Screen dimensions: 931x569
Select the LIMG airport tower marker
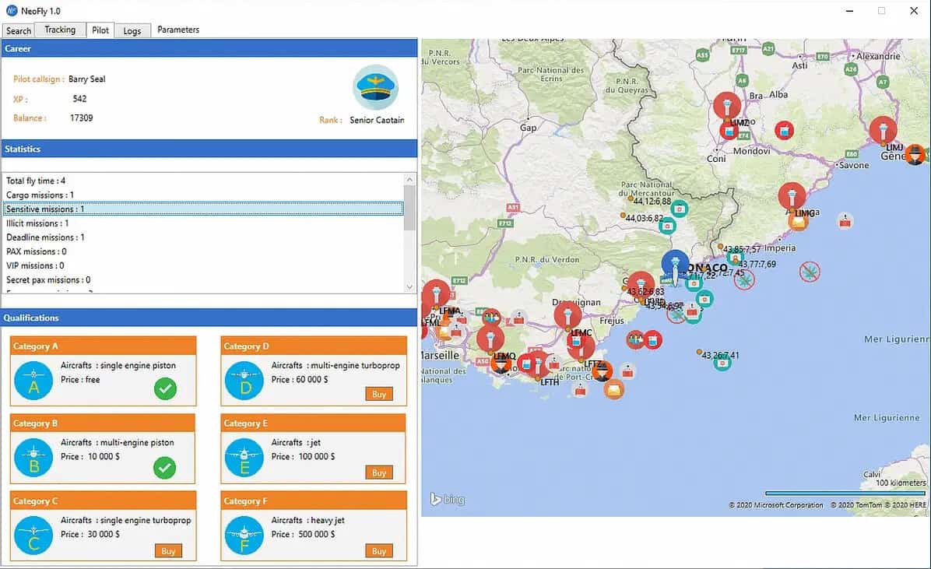(792, 197)
